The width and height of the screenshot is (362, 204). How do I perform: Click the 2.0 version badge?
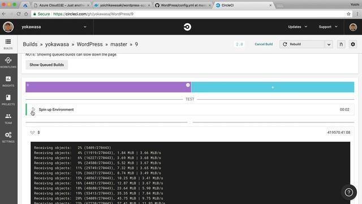tap(239, 44)
